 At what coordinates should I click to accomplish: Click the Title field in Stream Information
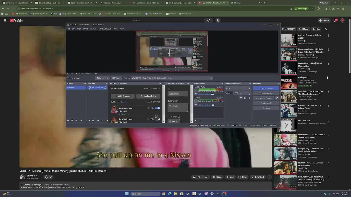tap(178, 94)
